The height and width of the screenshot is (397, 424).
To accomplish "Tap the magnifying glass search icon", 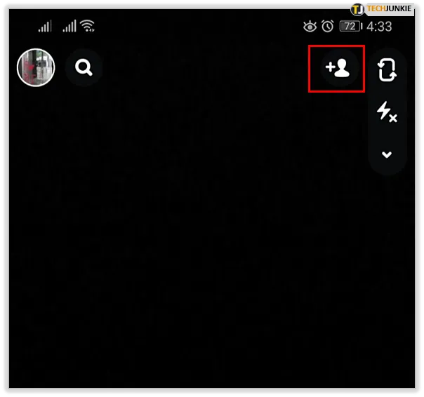I will click(x=84, y=67).
